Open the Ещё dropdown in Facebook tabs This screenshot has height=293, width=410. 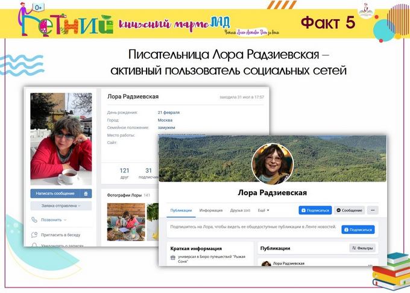coord(263,210)
